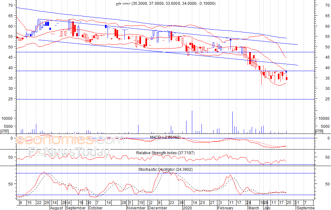Select the February month label

tap(225, 208)
